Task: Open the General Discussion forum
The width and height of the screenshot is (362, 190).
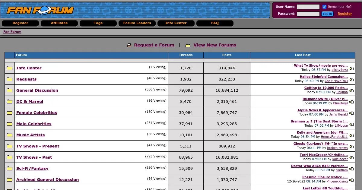Action: 37,90
